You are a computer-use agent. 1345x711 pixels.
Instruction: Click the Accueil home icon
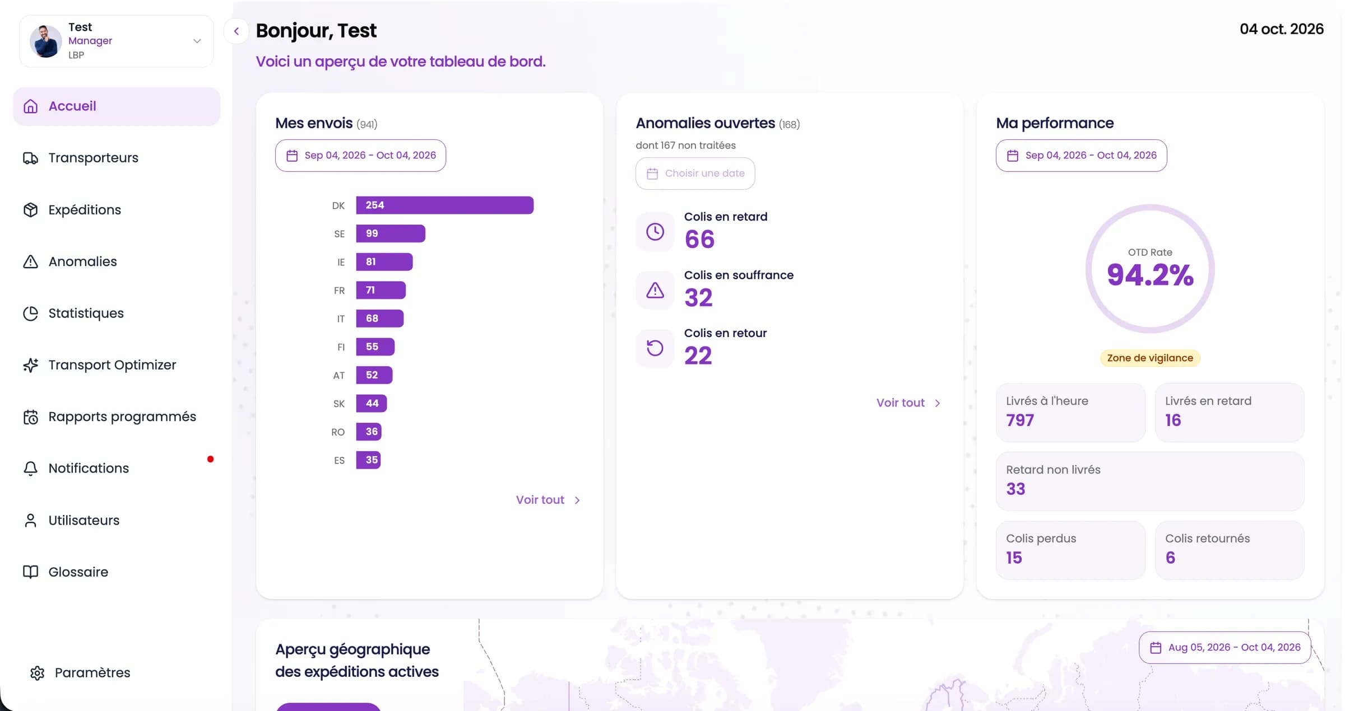[30, 106]
